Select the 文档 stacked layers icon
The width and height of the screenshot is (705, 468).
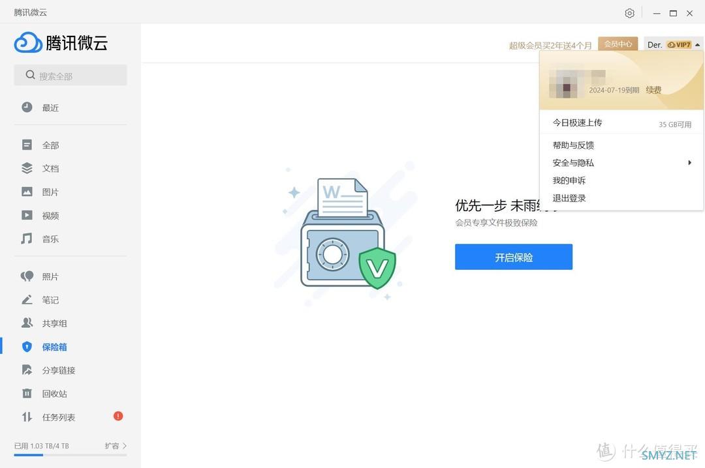click(27, 168)
